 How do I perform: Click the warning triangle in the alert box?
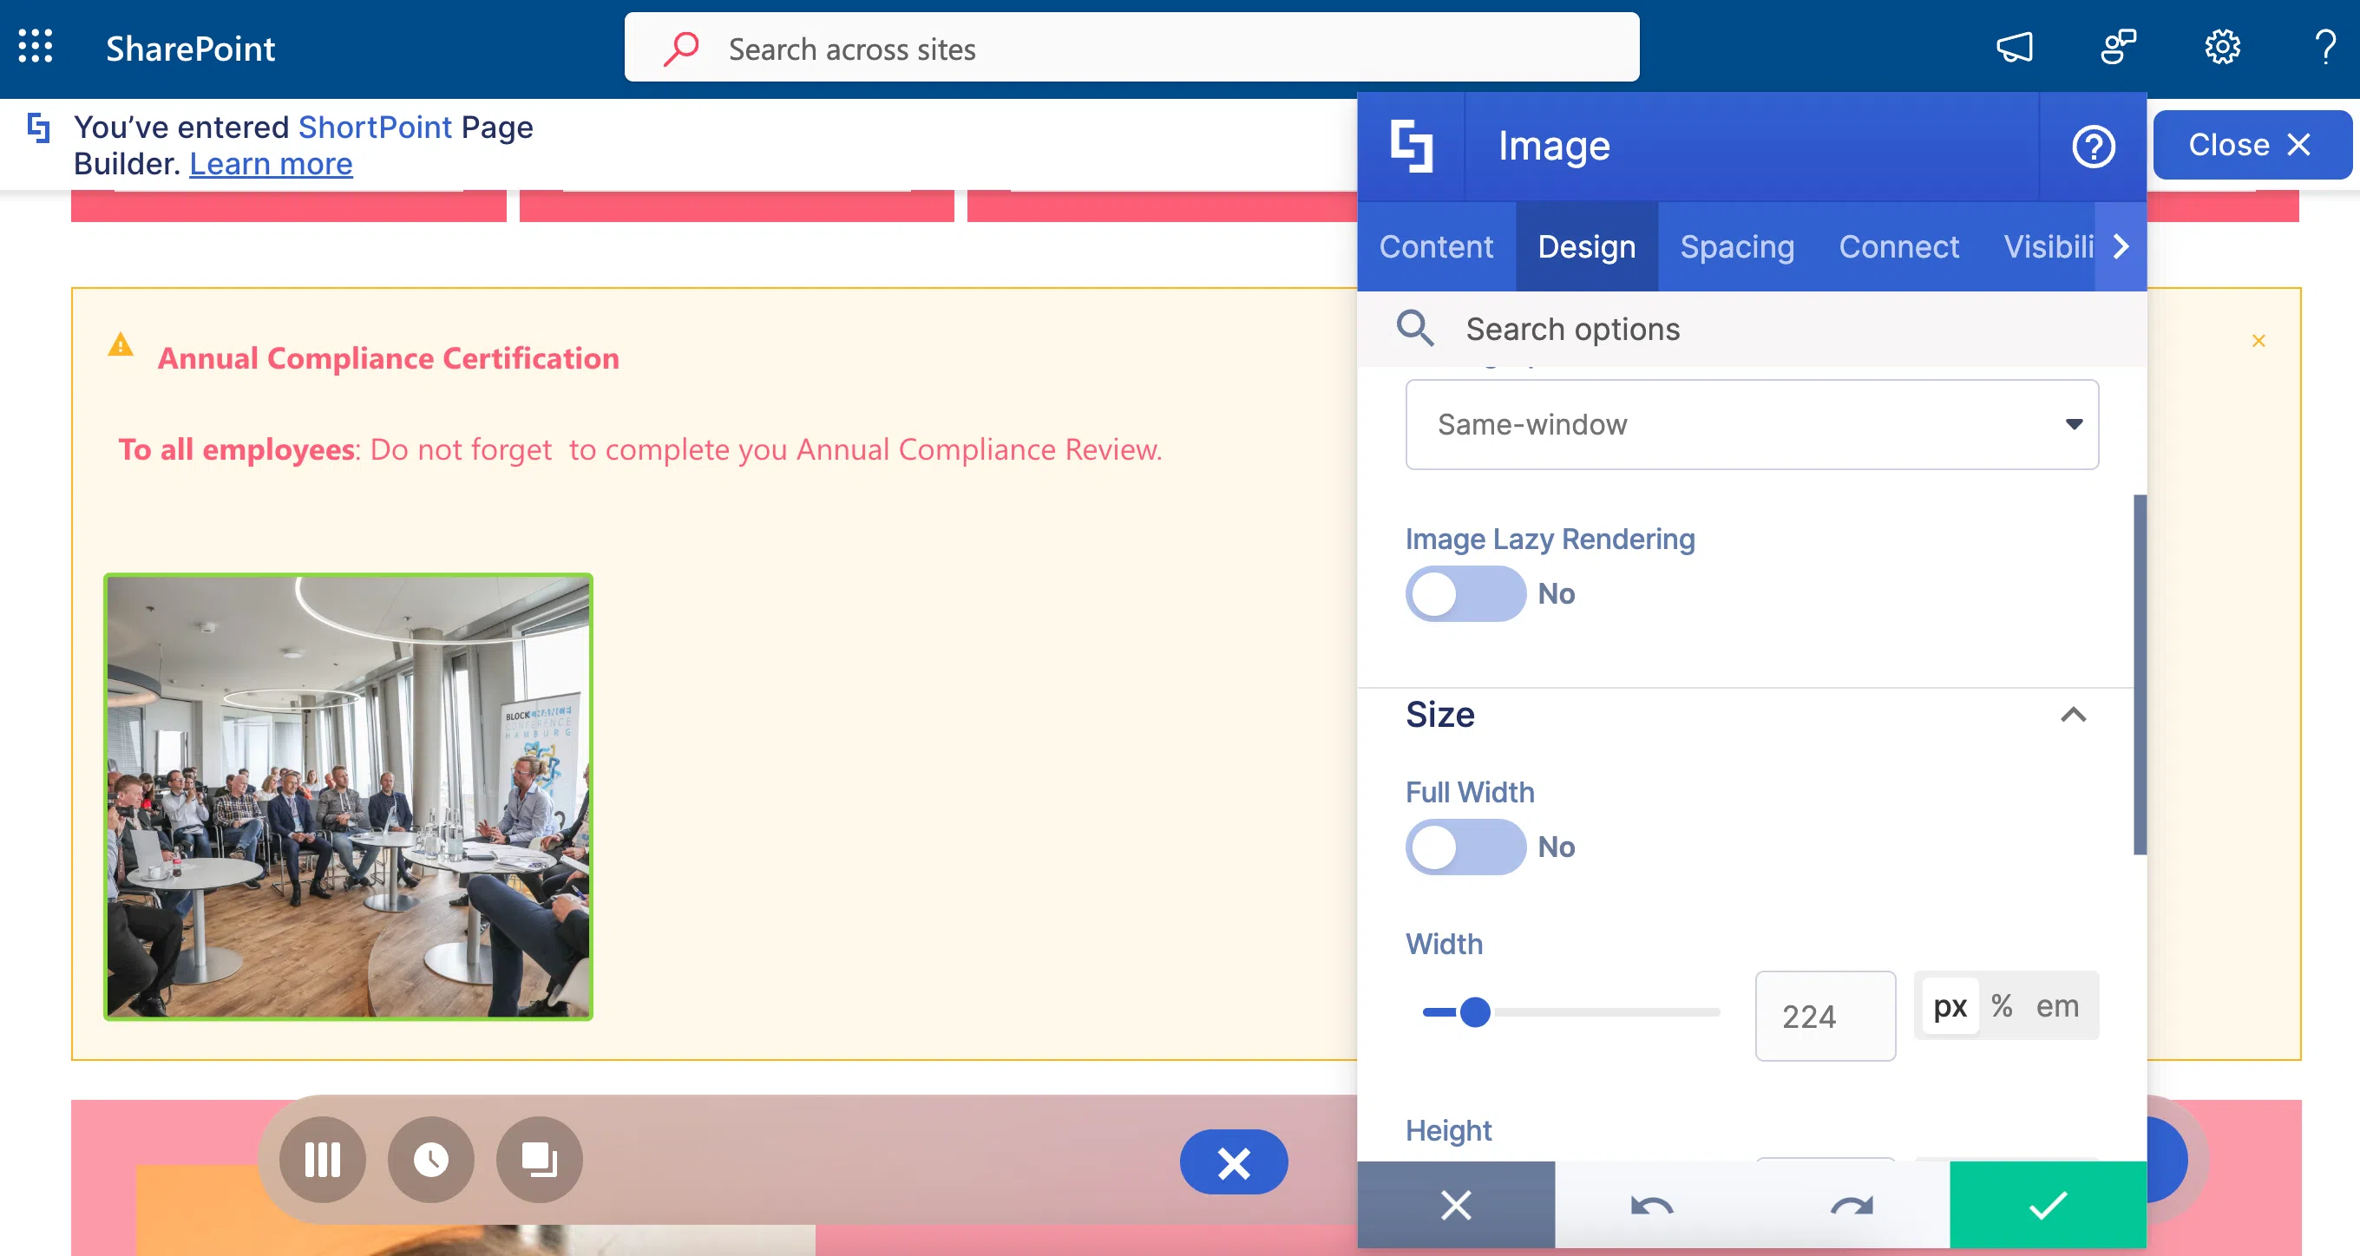pyautogui.click(x=120, y=345)
